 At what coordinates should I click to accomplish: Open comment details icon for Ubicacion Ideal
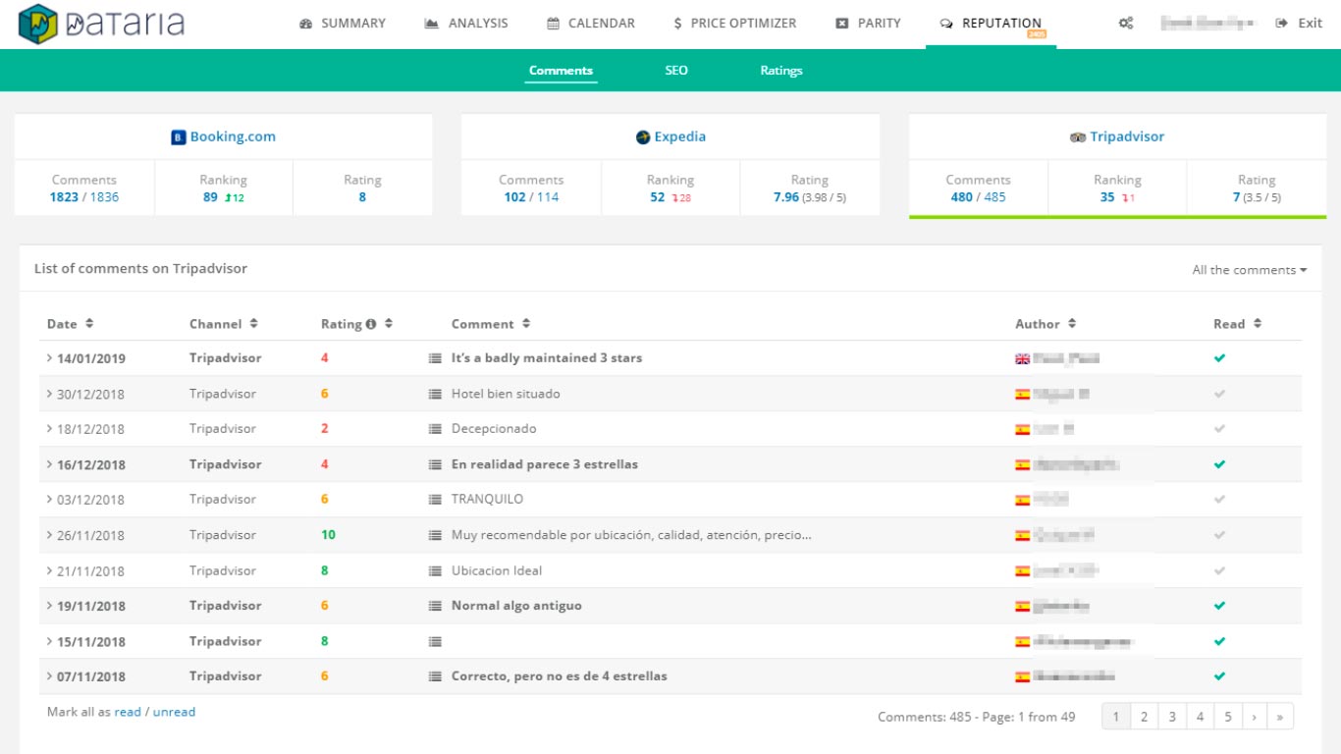click(x=435, y=570)
